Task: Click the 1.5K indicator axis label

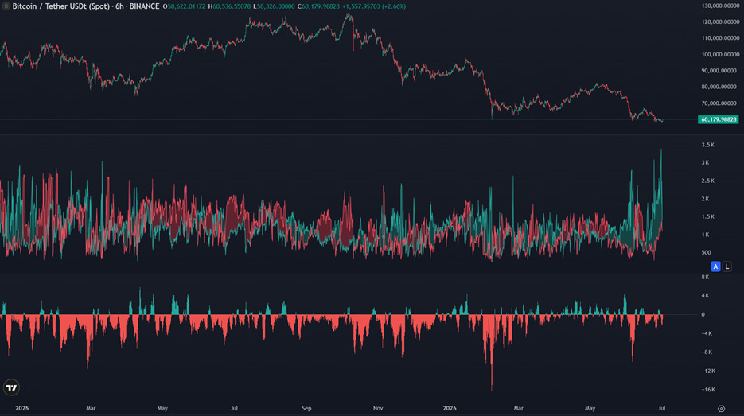Action: 708,216
